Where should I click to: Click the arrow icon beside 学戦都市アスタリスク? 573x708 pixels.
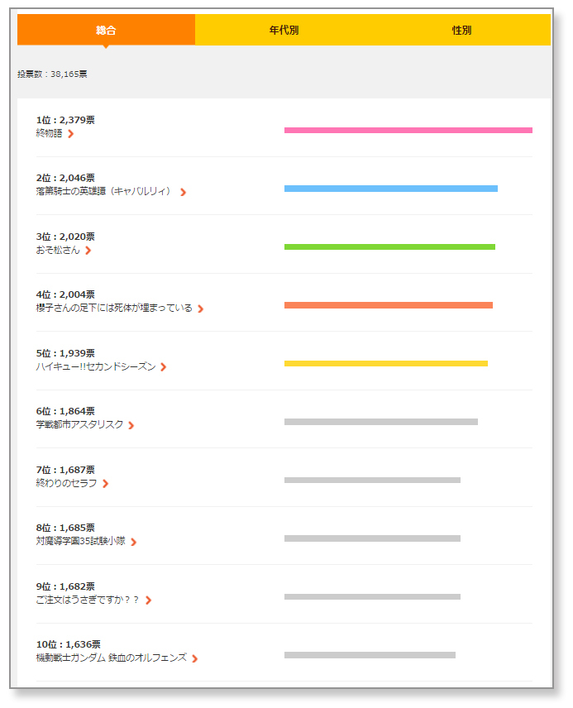tap(131, 426)
